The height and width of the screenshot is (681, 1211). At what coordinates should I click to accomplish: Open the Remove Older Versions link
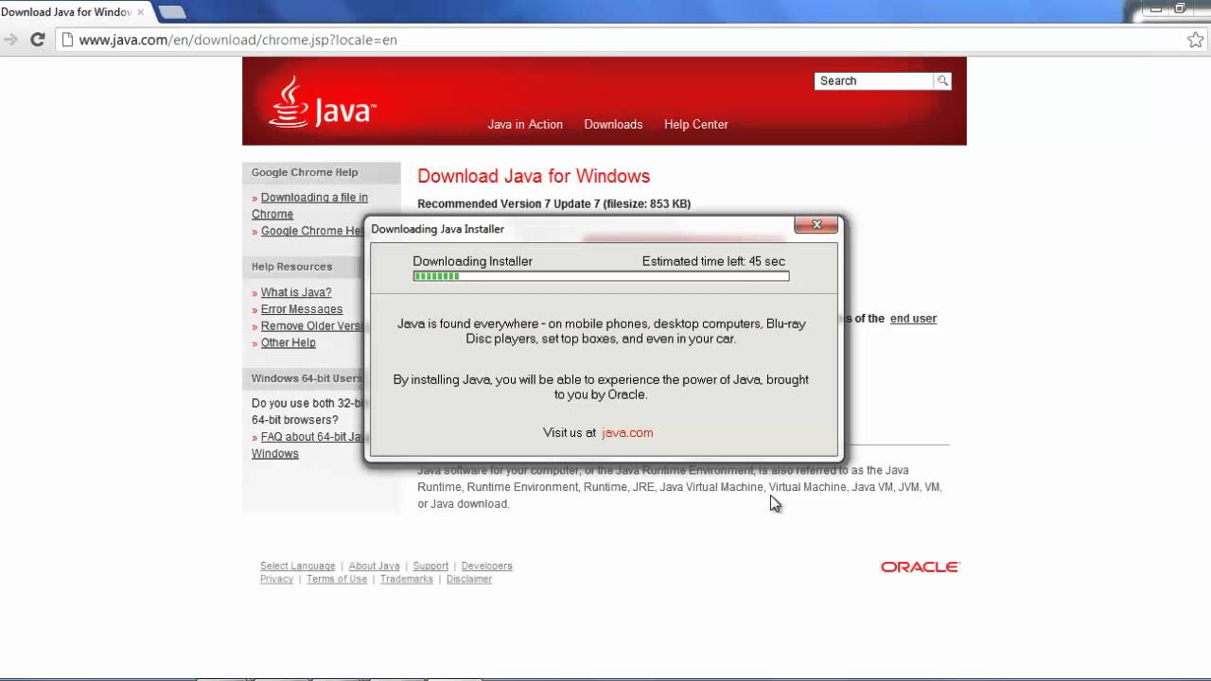click(311, 326)
